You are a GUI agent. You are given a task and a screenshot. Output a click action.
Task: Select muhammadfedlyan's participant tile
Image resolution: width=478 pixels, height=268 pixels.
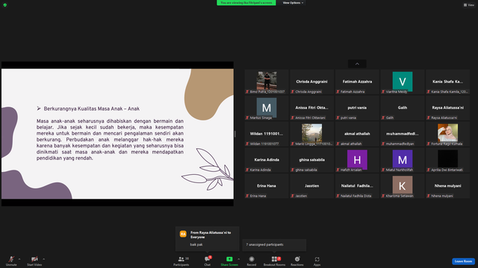pos(403,134)
